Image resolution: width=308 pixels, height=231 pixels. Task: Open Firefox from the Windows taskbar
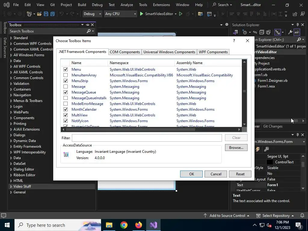point(138,225)
